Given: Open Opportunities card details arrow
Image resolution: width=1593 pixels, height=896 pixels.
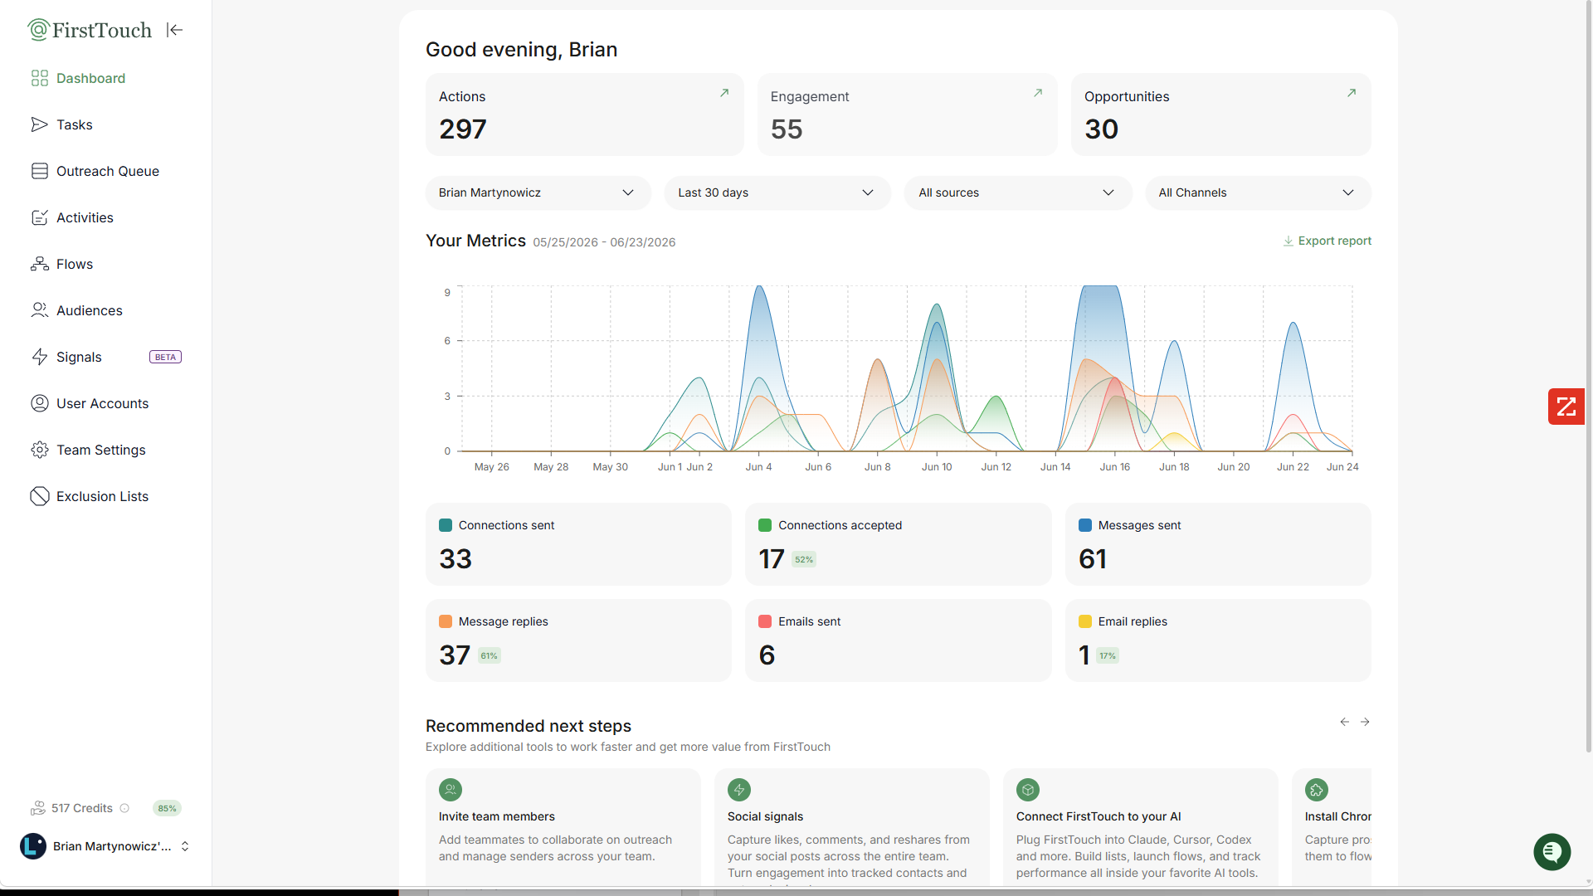Looking at the screenshot, I should click(x=1352, y=93).
